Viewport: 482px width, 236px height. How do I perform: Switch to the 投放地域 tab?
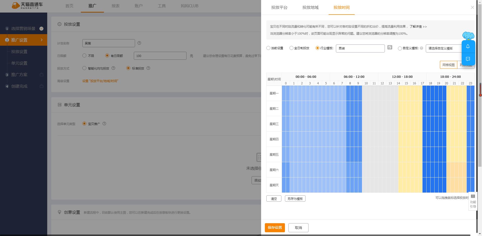click(x=310, y=8)
